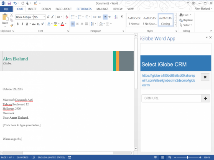Toggle Bold formatting
Image resolution: width=214 pixels, height=160 pixels.
[18, 24]
